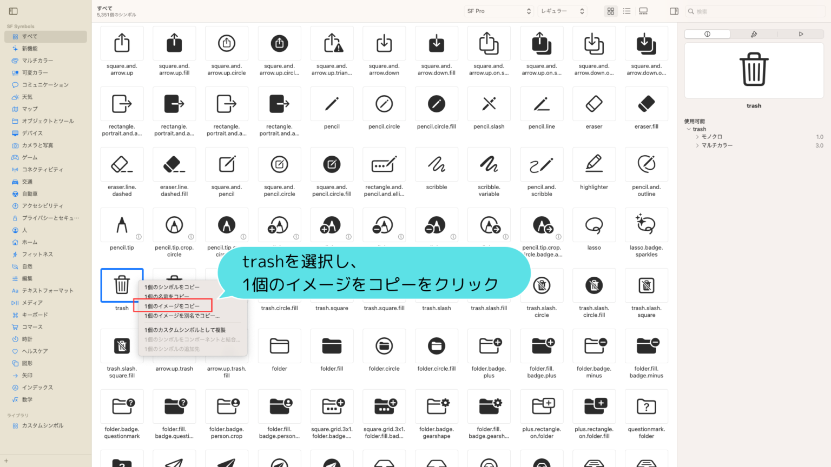Open the レギュラー weight dropdown
Viewport: 831px width, 467px height.
(x=562, y=11)
